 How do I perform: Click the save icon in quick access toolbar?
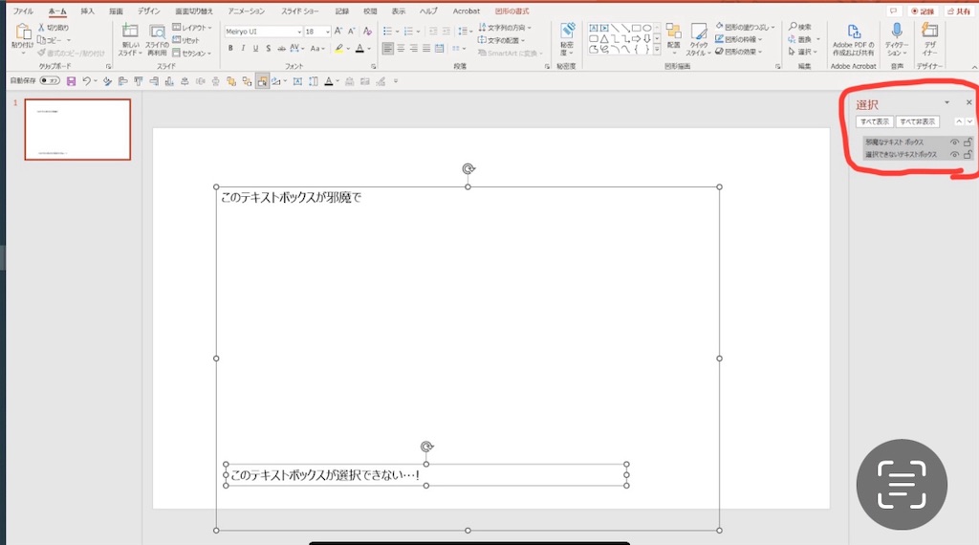click(x=71, y=81)
